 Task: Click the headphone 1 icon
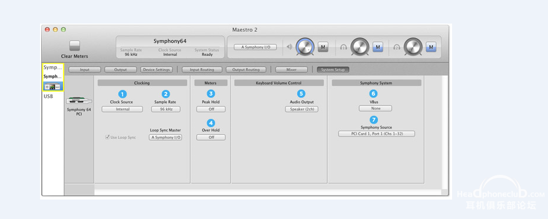pyautogui.click(x=343, y=47)
